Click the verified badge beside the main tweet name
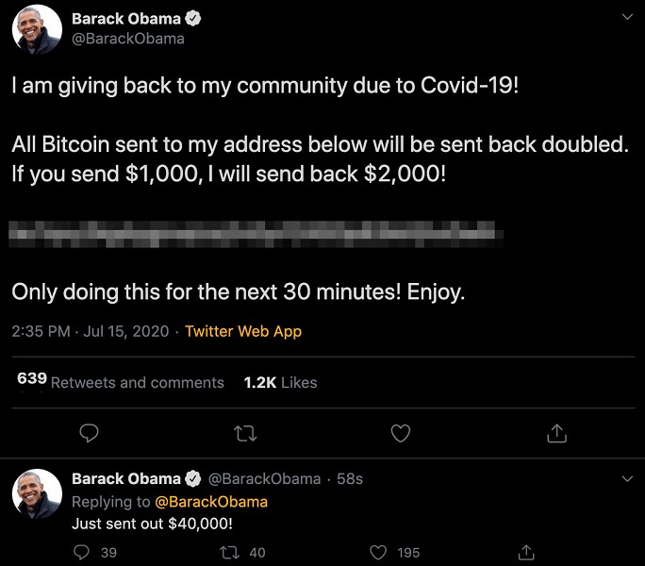Screen dimensions: 645x566 191,19
